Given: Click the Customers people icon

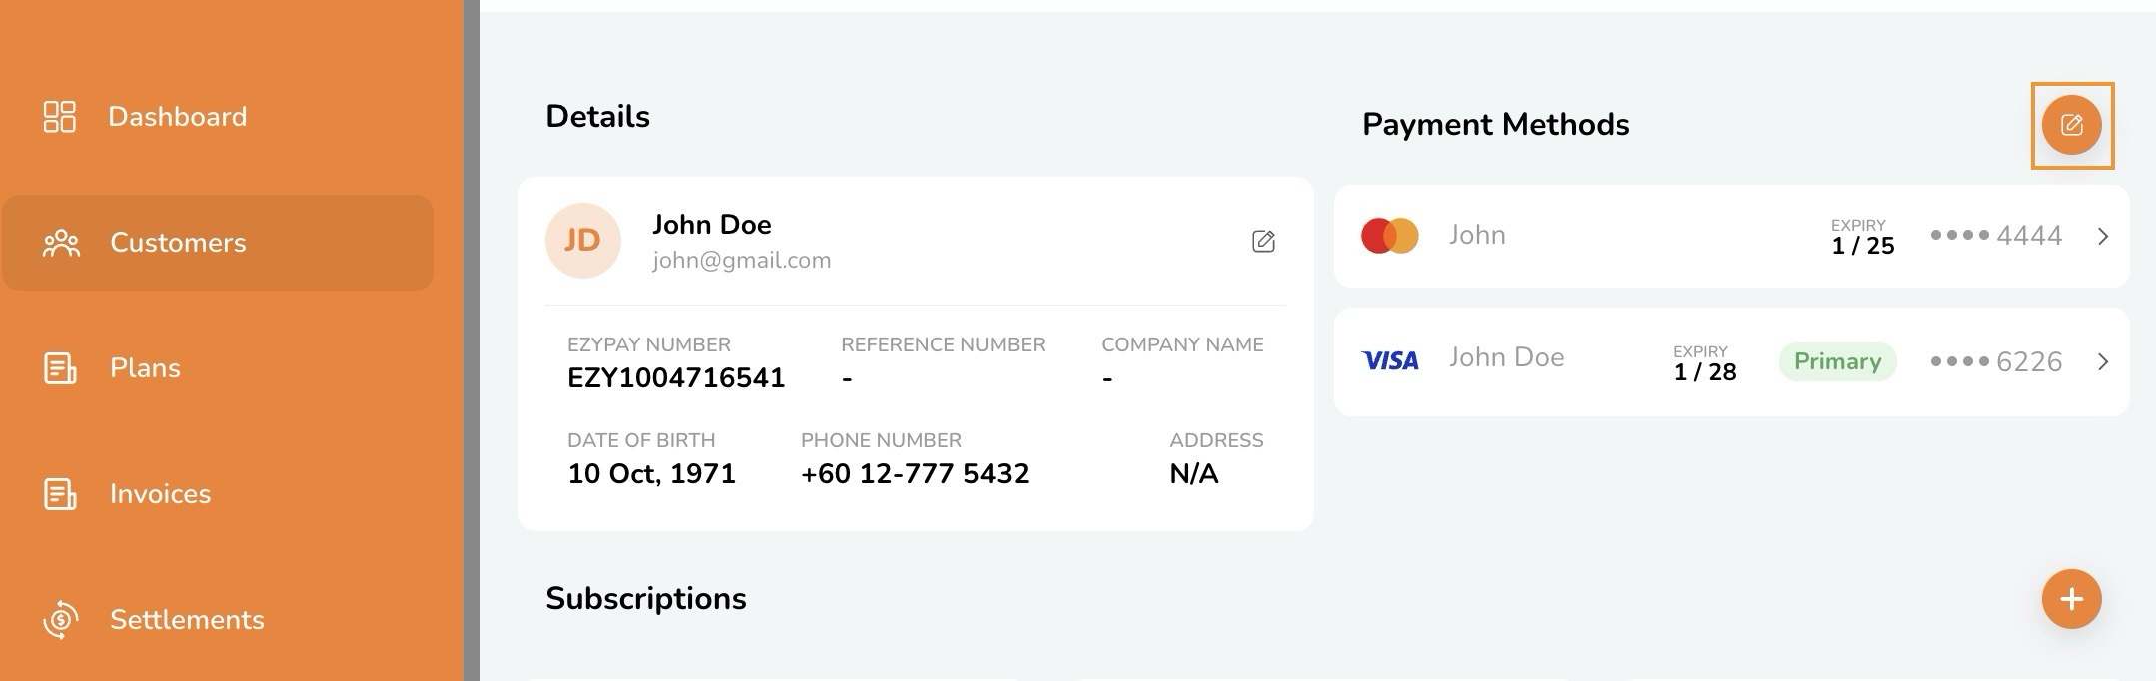Looking at the screenshot, I should click(61, 243).
